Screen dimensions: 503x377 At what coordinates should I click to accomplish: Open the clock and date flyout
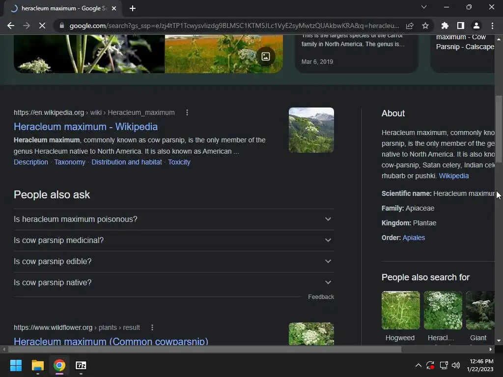click(480, 365)
